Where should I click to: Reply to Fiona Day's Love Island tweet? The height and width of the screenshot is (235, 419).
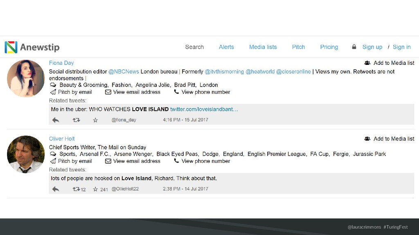coord(56,120)
